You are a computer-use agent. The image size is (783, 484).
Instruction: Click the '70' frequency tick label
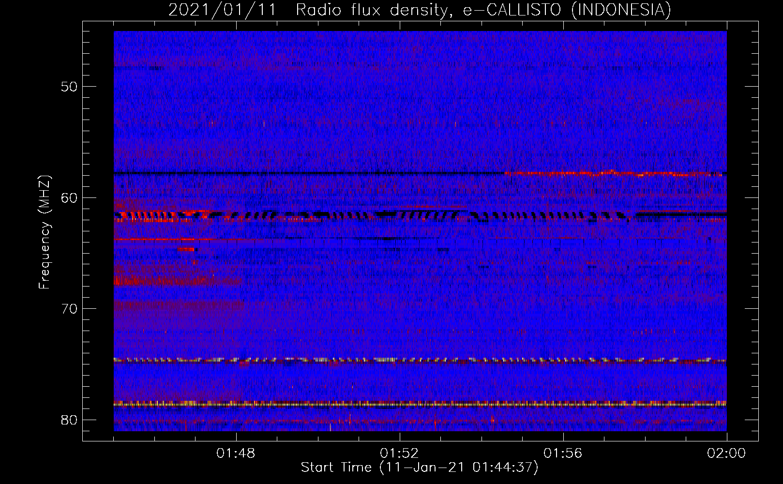click(x=69, y=309)
